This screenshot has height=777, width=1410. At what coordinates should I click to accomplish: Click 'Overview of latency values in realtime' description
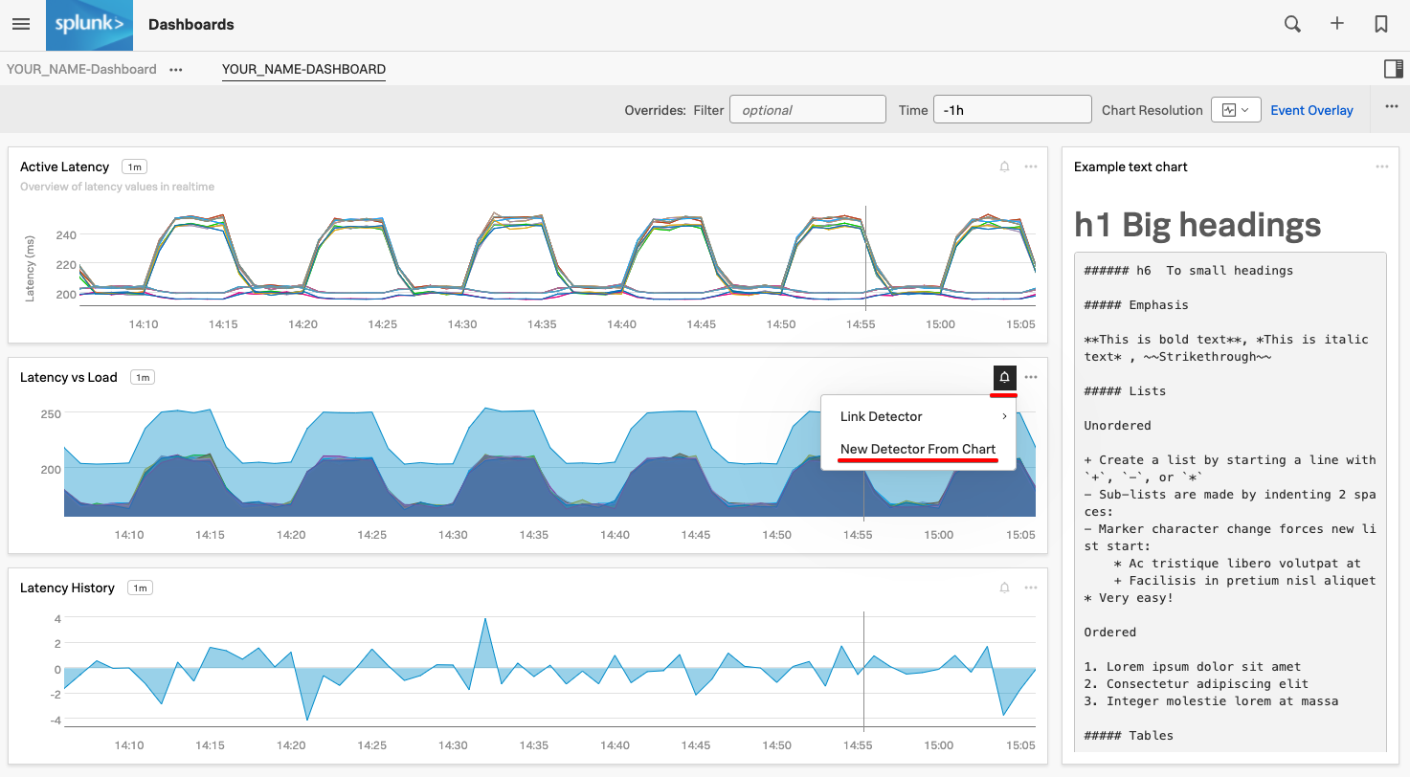click(x=117, y=187)
